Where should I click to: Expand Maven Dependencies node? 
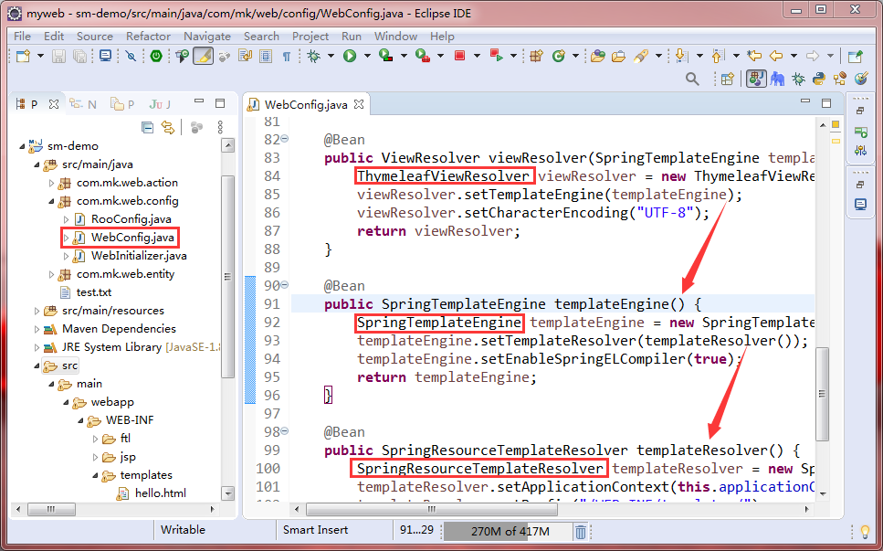[37, 329]
